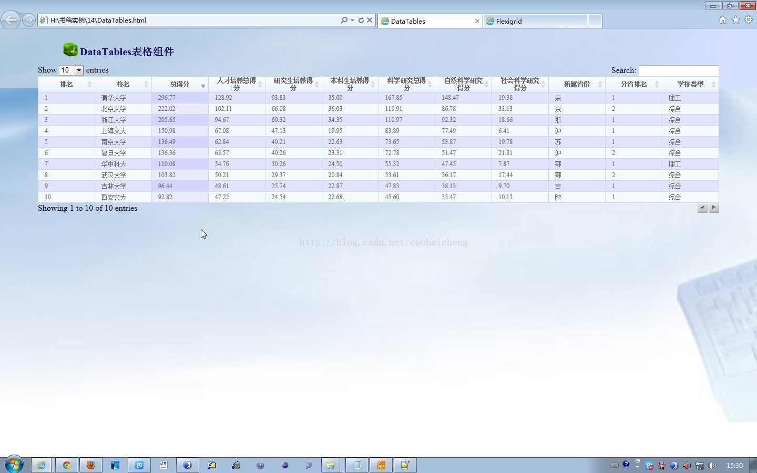757x473 pixels.
Task: Select 吉林大学 cell in the table
Action: (123, 186)
